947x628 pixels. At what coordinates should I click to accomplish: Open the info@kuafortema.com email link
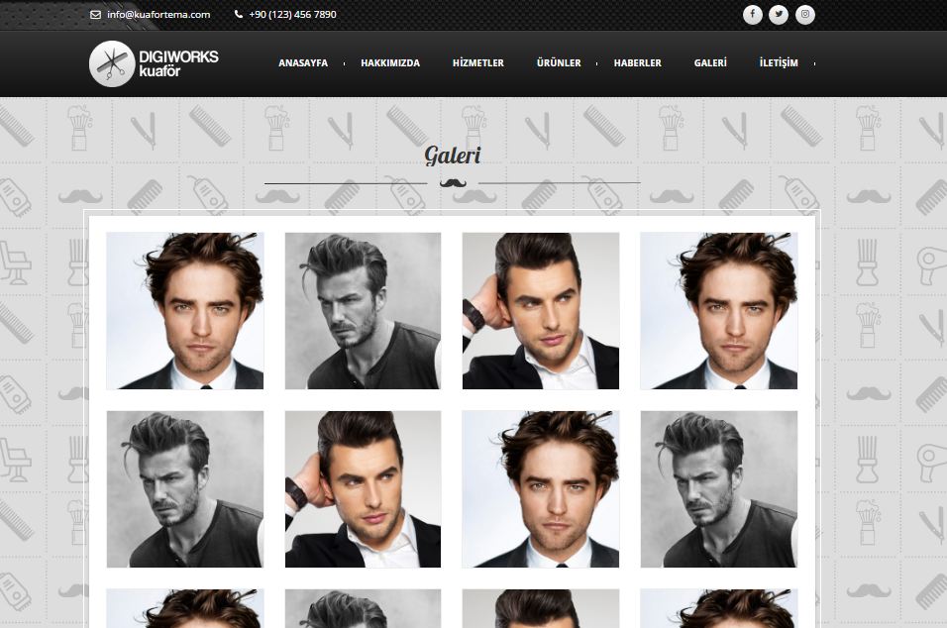click(x=158, y=15)
